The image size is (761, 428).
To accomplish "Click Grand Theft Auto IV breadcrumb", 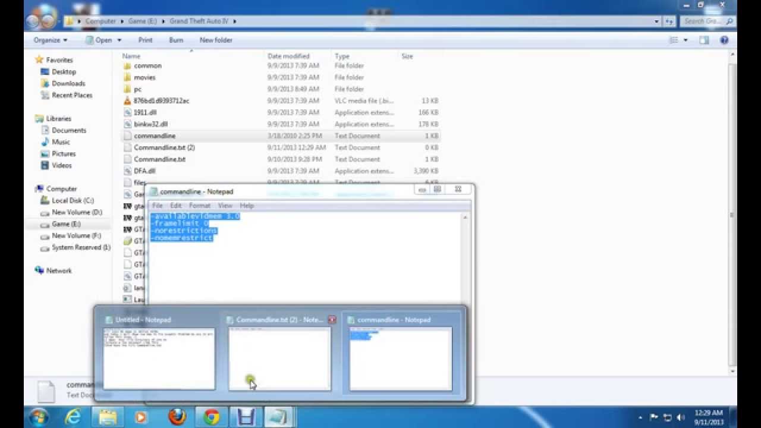I will pyautogui.click(x=199, y=21).
